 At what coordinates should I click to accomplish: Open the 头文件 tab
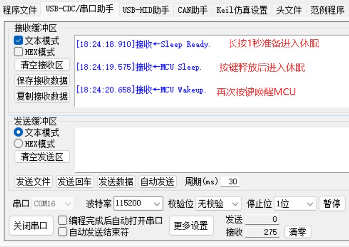(289, 10)
